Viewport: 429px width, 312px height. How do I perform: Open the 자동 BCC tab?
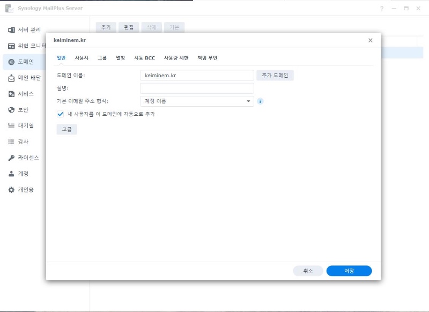[144, 58]
